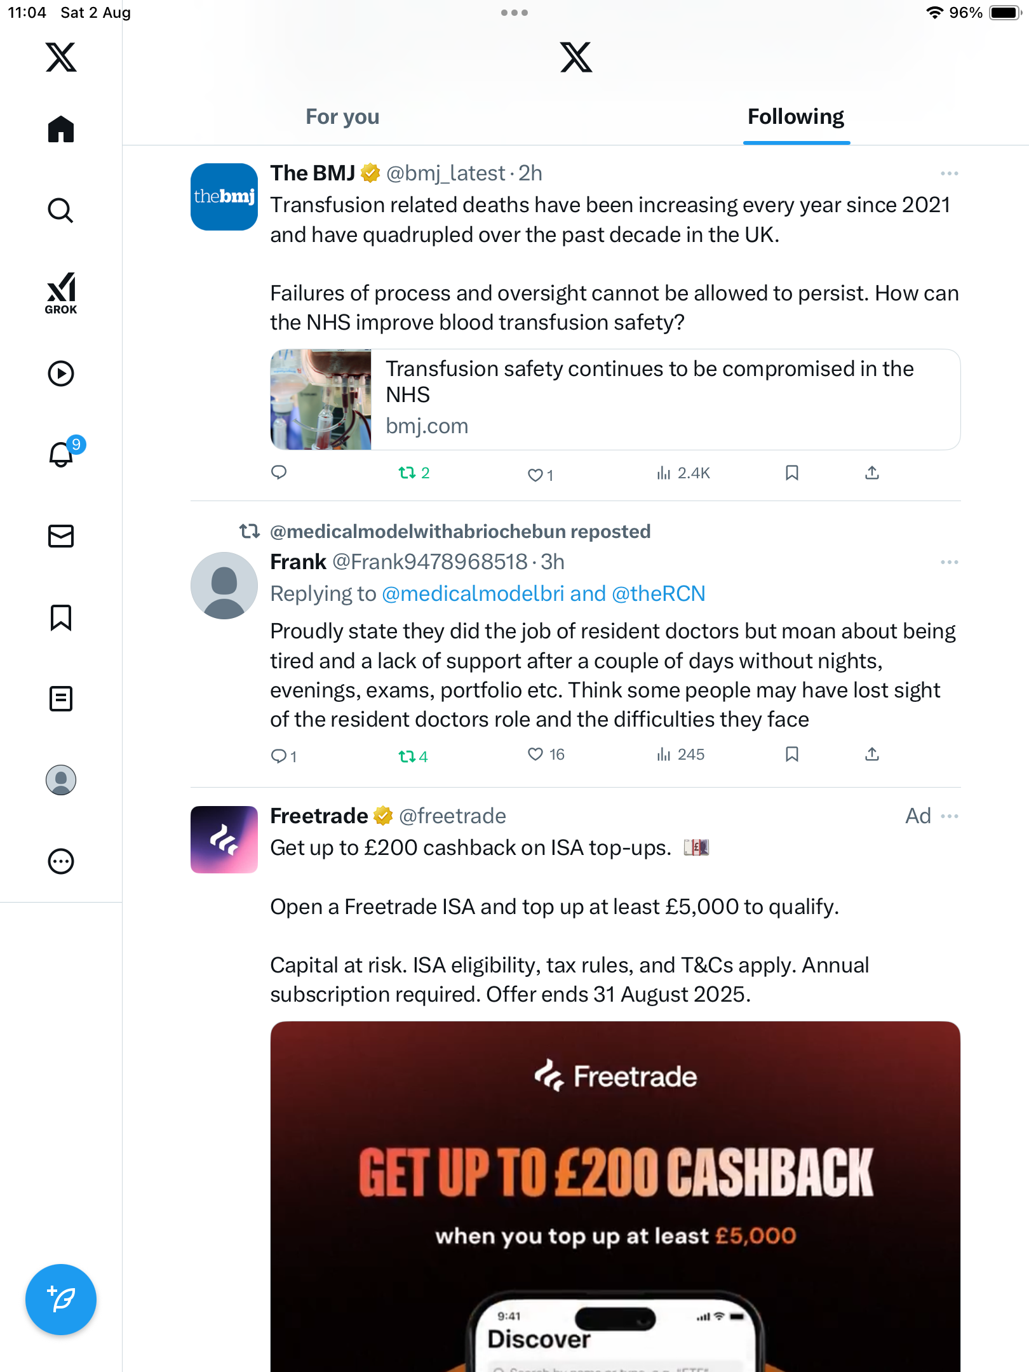Viewport: 1029px width, 1372px height.
Task: Open the Search icon in sidebar
Action: [61, 211]
